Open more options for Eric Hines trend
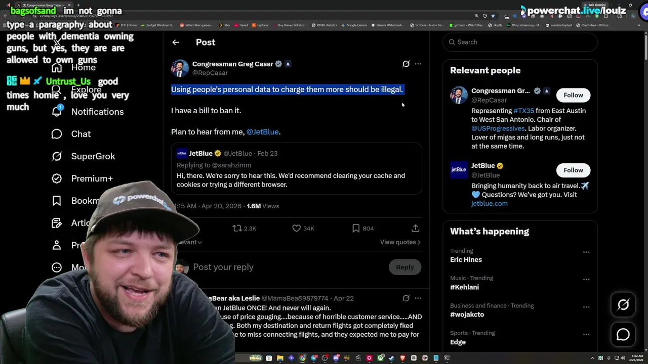 (x=586, y=252)
